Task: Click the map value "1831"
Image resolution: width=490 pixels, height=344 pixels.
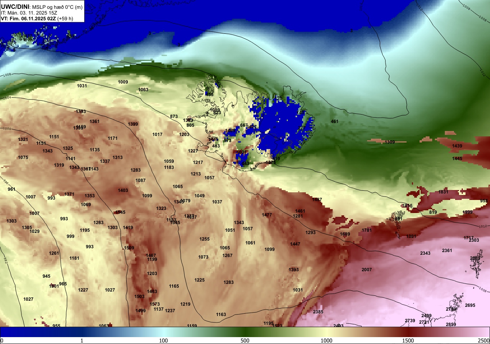Action: coord(443,192)
